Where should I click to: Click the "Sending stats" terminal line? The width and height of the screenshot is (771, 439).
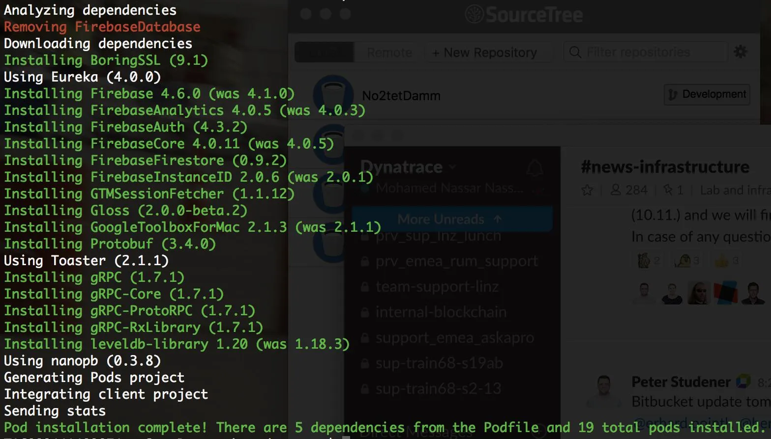55,411
